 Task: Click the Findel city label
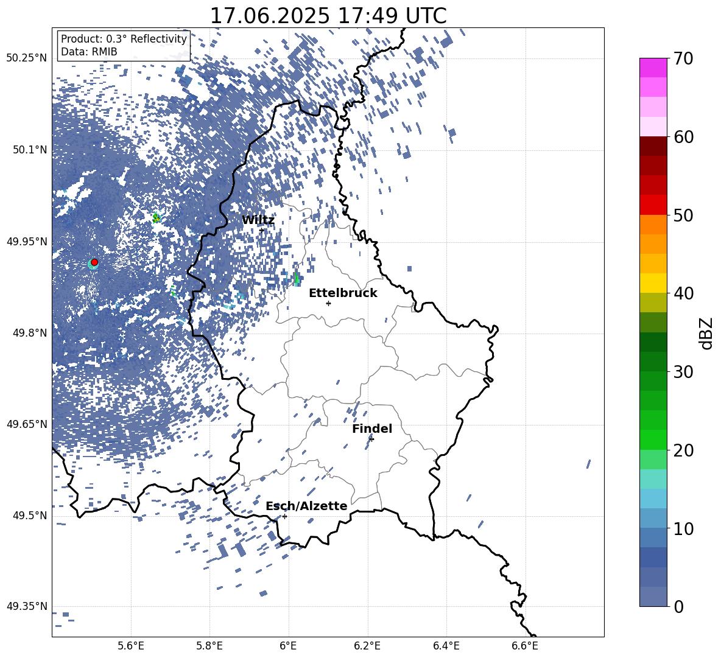point(372,429)
